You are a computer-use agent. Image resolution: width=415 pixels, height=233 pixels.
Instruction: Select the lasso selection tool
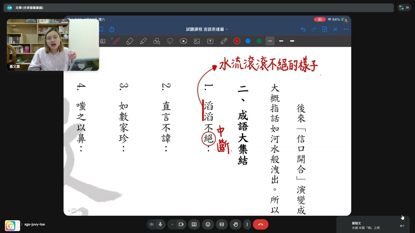coord(170,41)
